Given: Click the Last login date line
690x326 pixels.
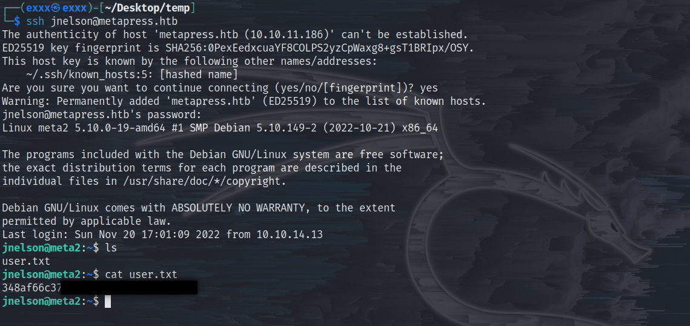Looking at the screenshot, I should [x=162, y=235].
